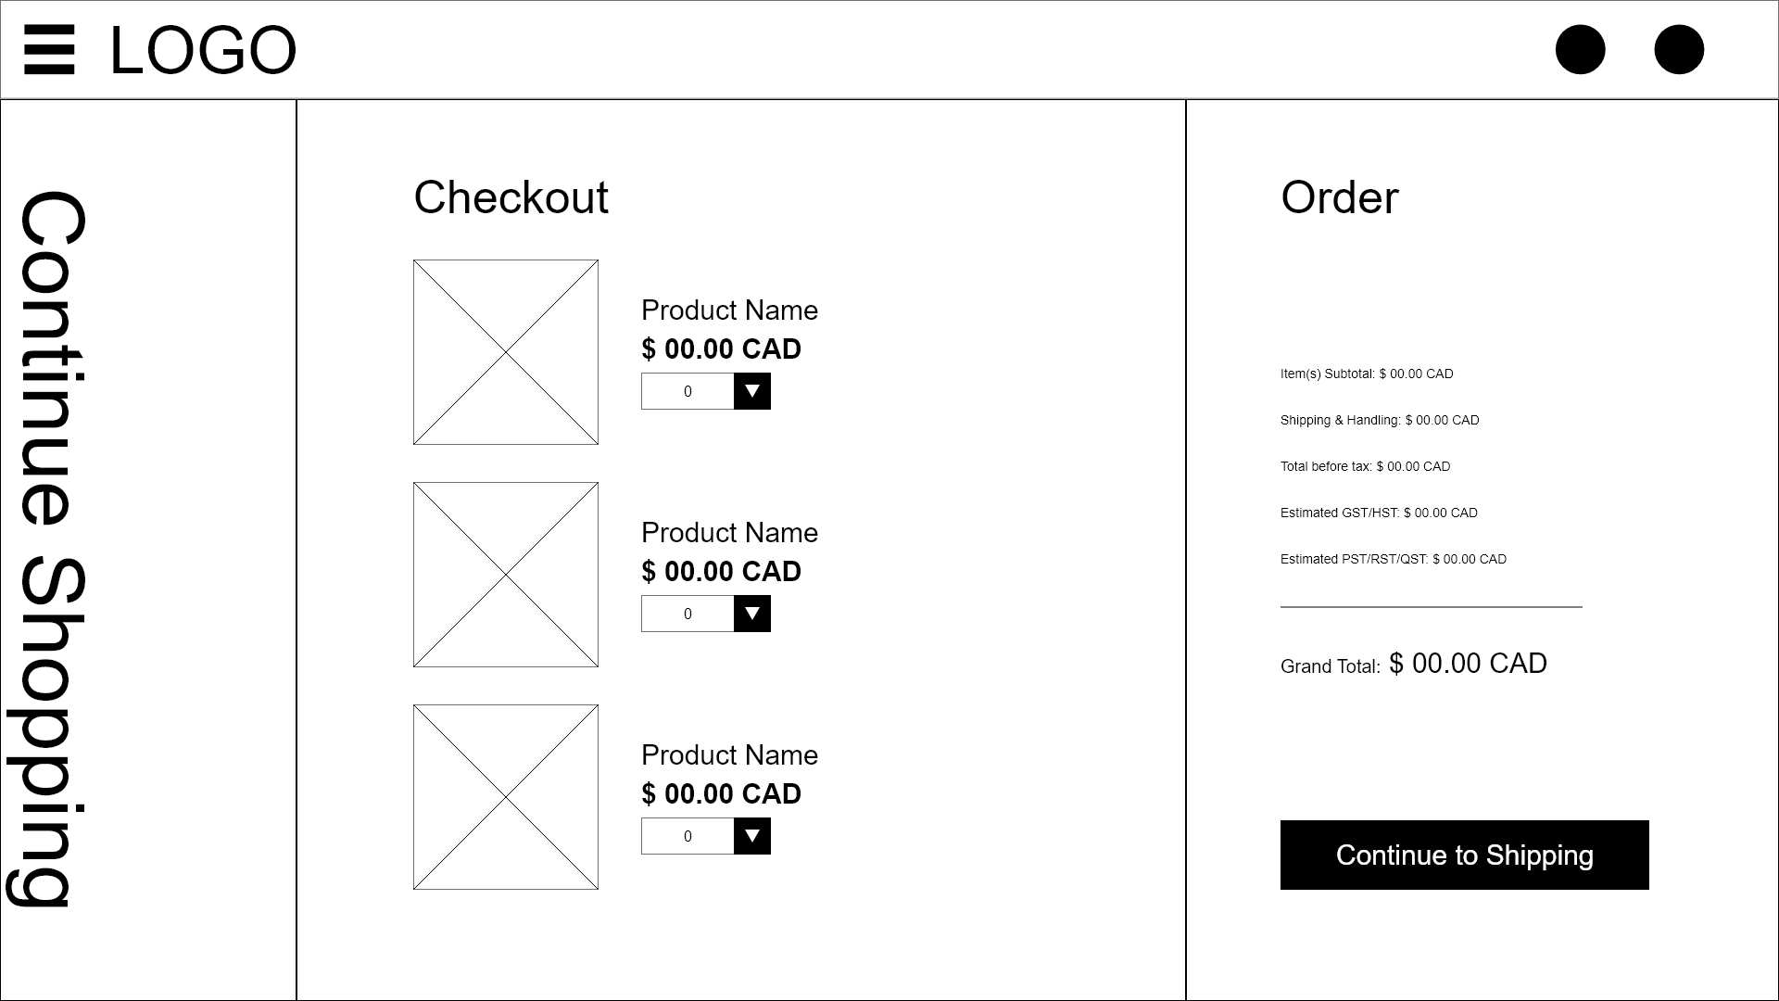Click the Grand Total amount
The width and height of the screenshot is (1779, 1001).
click(1468, 664)
